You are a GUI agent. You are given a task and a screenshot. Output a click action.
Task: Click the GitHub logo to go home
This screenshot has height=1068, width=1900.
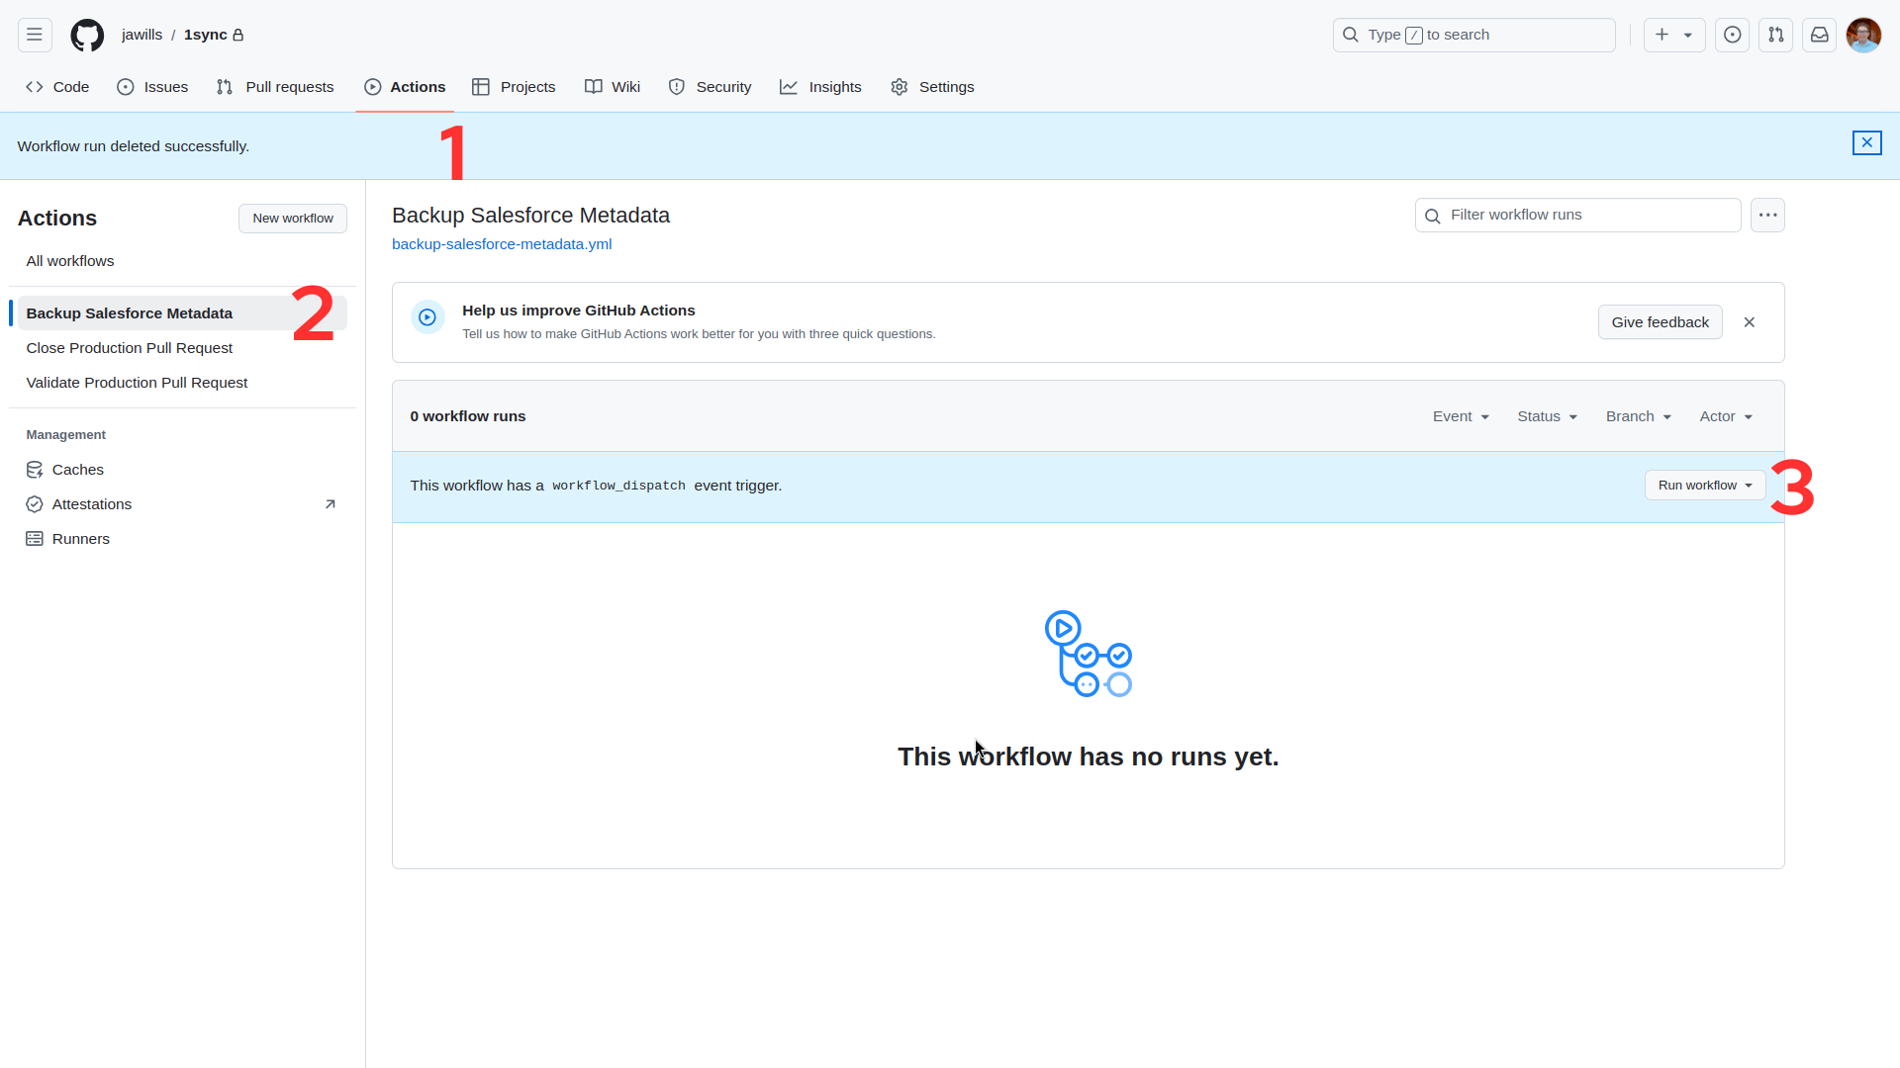coord(87,35)
